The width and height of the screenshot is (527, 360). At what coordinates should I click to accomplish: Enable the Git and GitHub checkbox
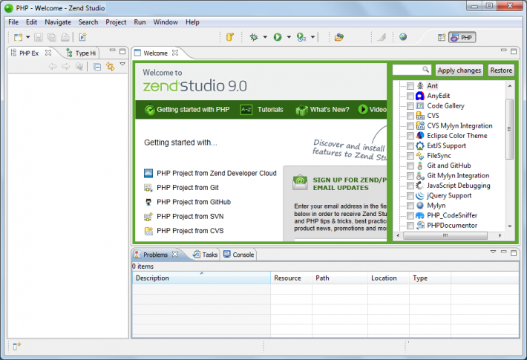point(410,166)
